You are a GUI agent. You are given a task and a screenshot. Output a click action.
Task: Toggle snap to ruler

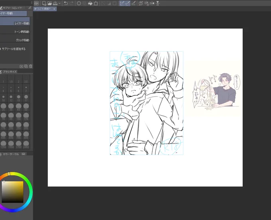[x=122, y=3]
